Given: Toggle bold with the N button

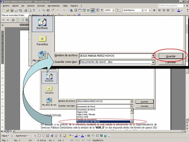Looking at the screenshot, I should pyautogui.click(x=154, y=10).
